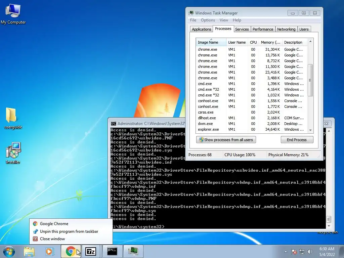This screenshot has height=258, width=344.
Task: Select Unpin this program from taskbar
Action: [71, 231]
